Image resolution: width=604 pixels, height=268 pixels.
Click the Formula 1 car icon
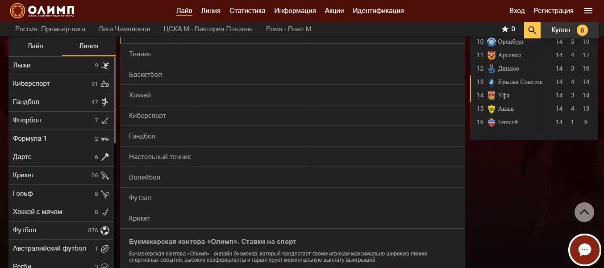(x=105, y=139)
